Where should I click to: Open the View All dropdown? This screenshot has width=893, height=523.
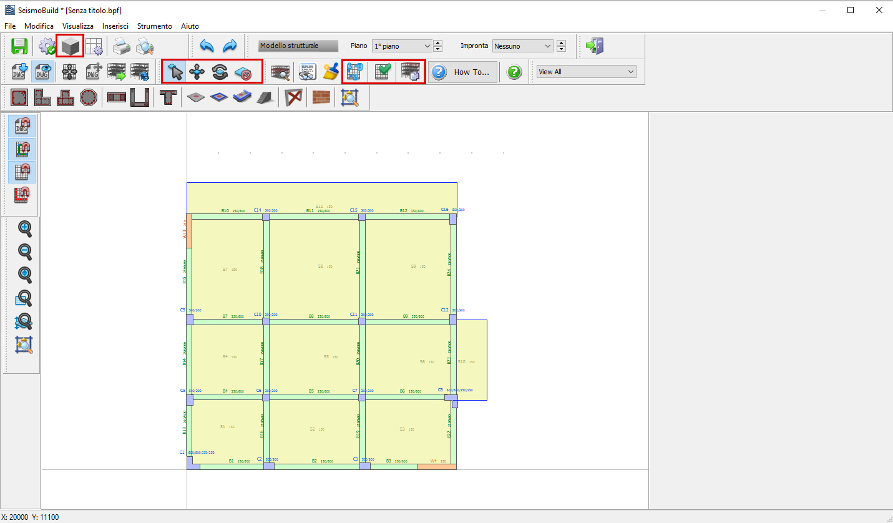[586, 72]
